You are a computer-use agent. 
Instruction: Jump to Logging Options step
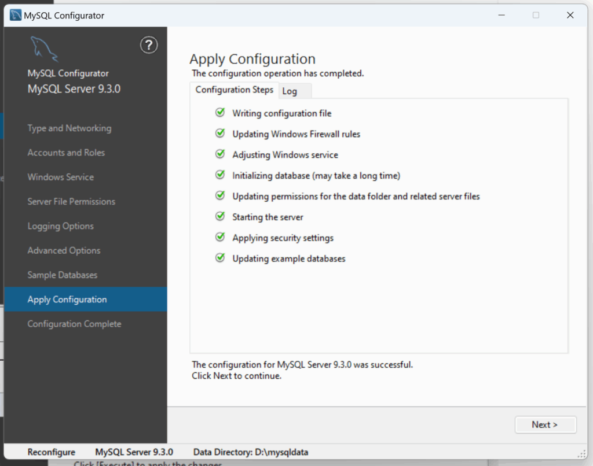60,226
